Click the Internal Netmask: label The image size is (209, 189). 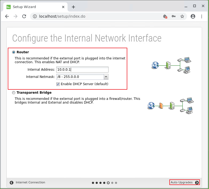pyautogui.click(x=40, y=77)
